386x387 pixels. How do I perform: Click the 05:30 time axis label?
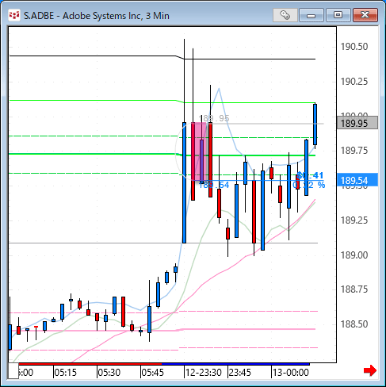coord(109,373)
